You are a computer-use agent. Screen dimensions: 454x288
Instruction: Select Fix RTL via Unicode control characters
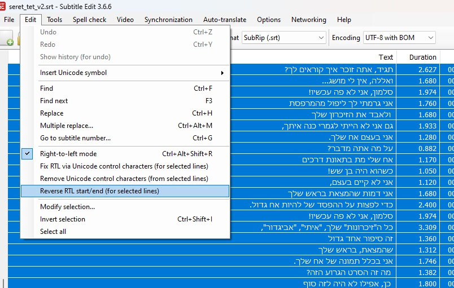(x=124, y=166)
